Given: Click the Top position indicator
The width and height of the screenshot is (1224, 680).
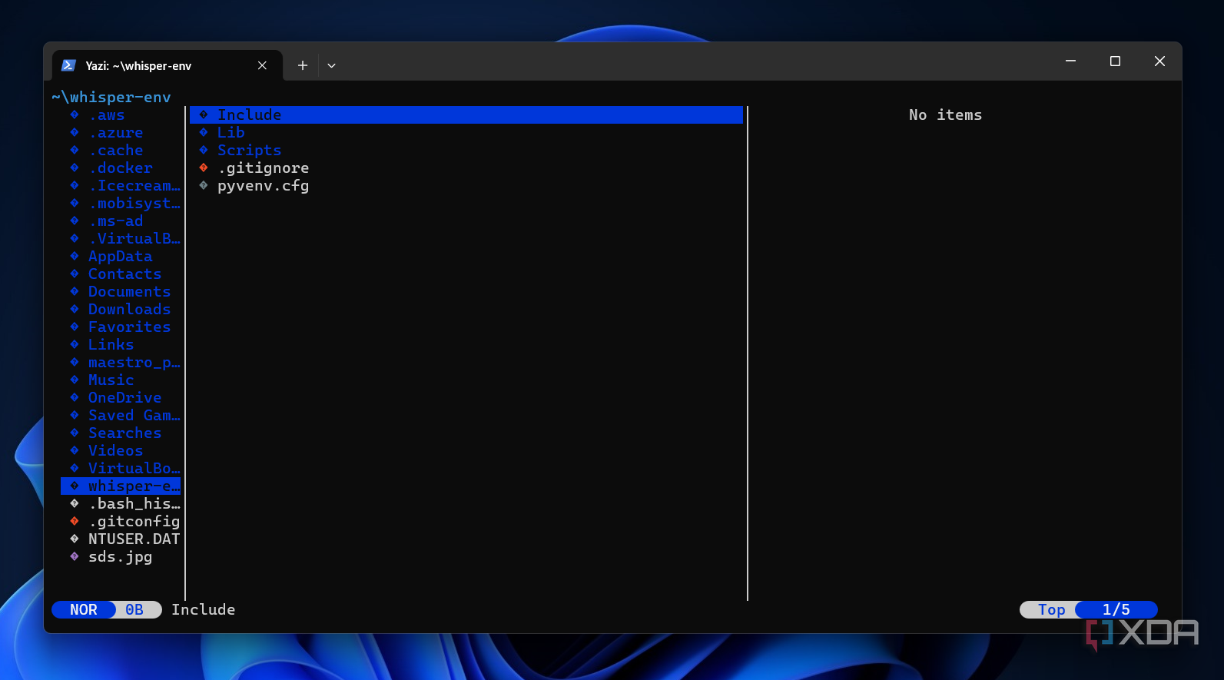Looking at the screenshot, I should click(x=1051, y=609).
